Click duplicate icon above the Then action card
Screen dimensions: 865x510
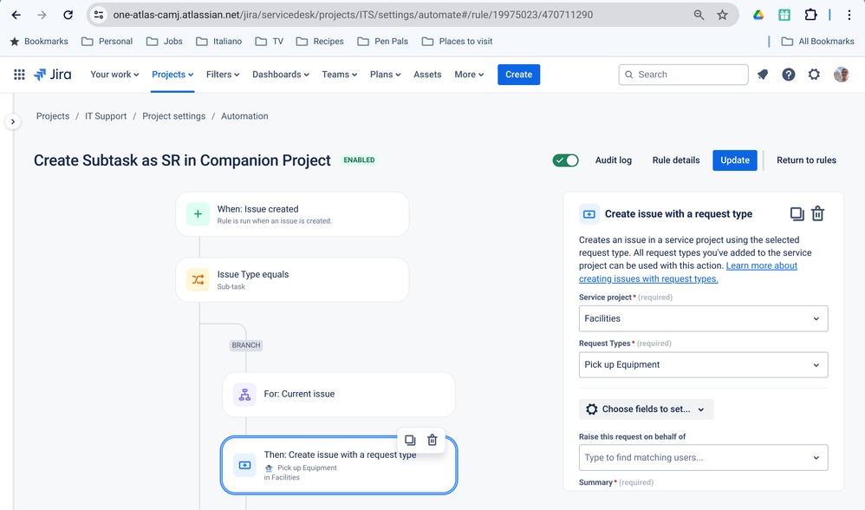coord(410,440)
